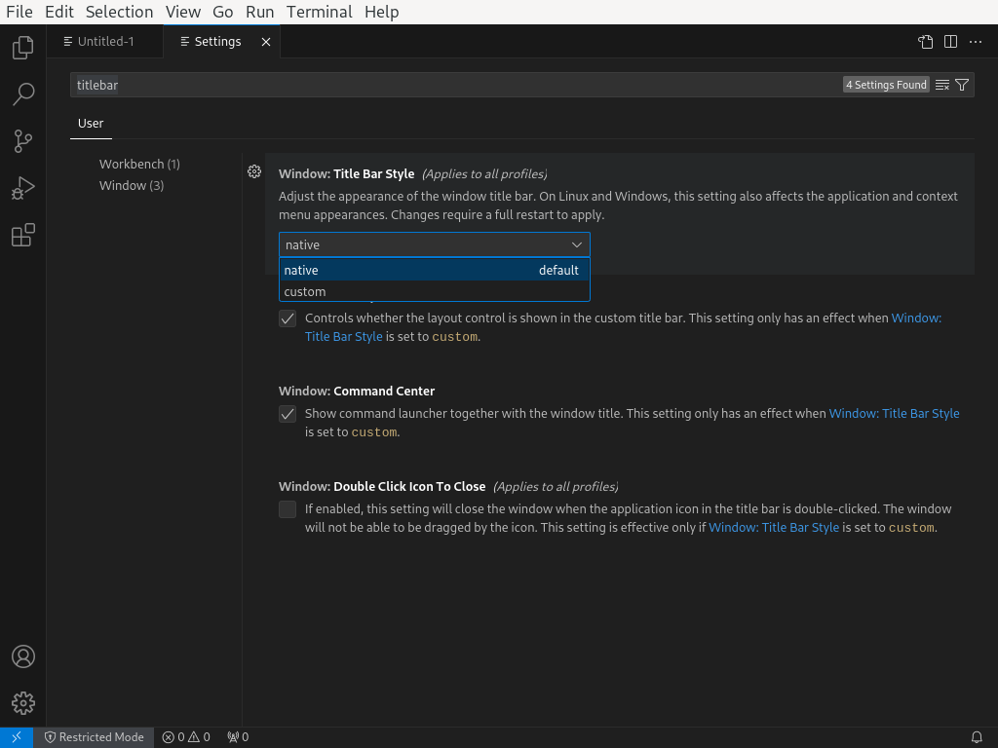Screen dimensions: 998x748
Task: Click the ports forwarded status icon
Action: pyautogui.click(x=238, y=737)
